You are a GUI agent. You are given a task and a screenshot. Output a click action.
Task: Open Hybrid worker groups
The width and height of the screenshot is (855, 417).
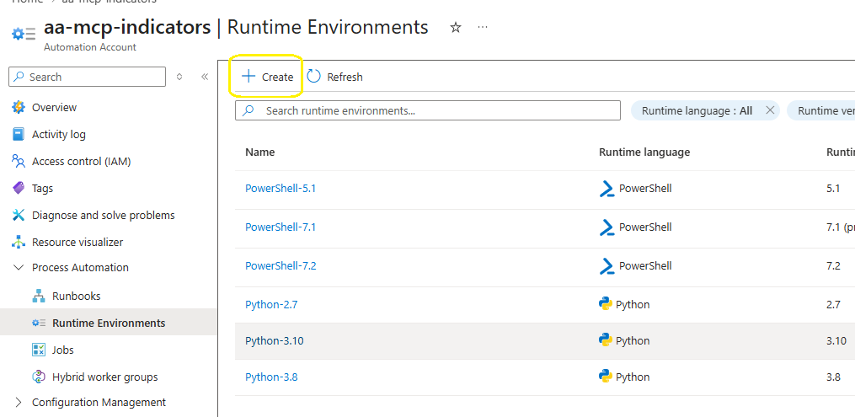(104, 377)
